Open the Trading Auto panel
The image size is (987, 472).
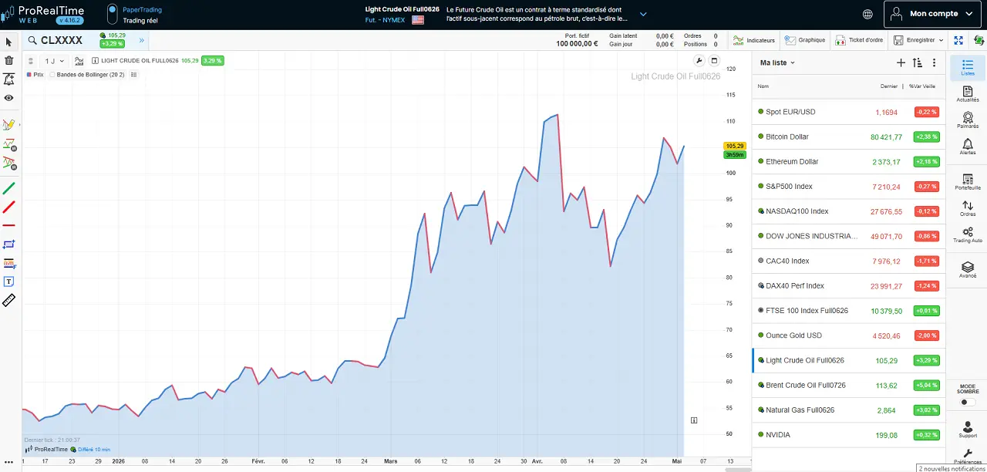coord(968,234)
